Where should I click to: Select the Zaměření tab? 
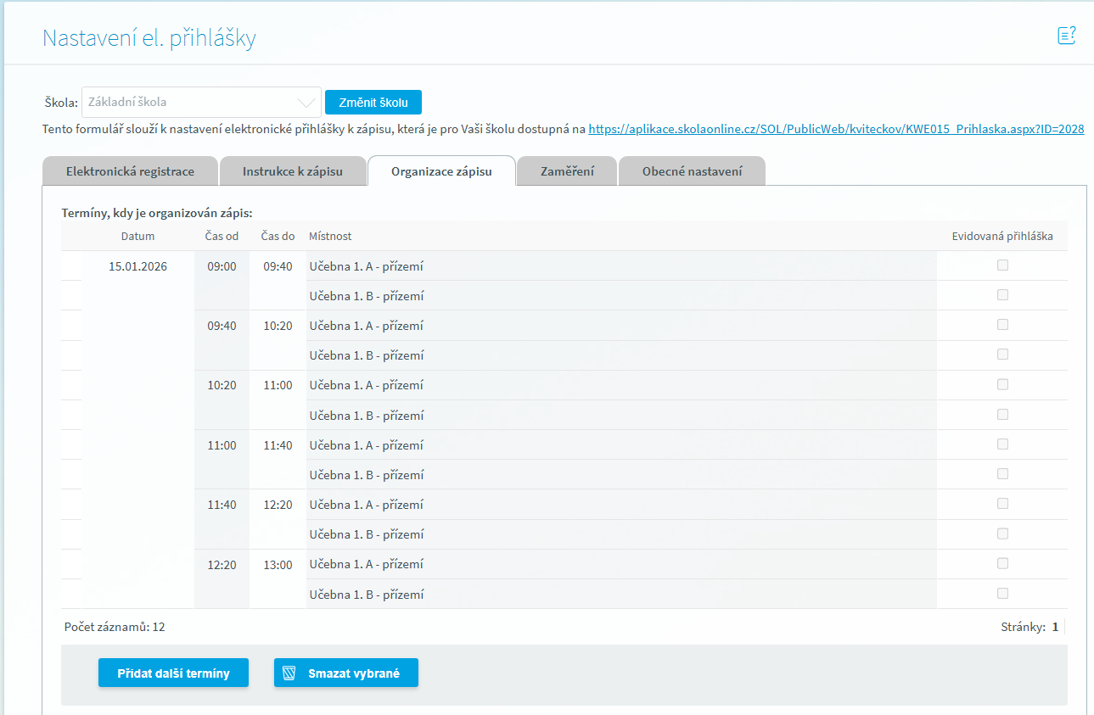567,171
